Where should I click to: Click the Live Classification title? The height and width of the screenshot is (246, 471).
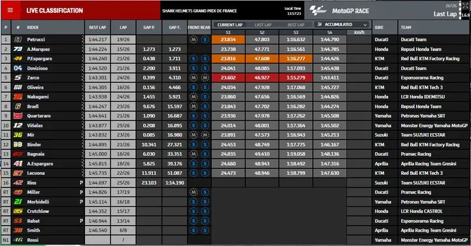click(55, 10)
